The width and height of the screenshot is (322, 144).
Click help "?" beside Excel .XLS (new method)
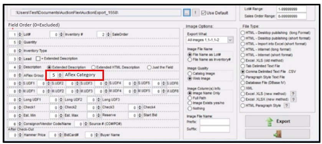click(x=293, y=94)
